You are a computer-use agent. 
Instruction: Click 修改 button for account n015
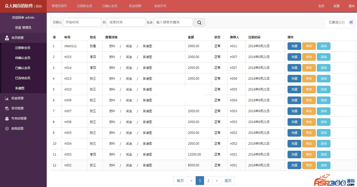[x=309, y=57]
